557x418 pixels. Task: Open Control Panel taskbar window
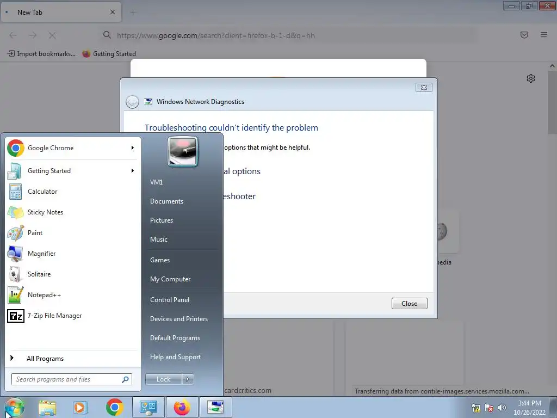(148, 407)
